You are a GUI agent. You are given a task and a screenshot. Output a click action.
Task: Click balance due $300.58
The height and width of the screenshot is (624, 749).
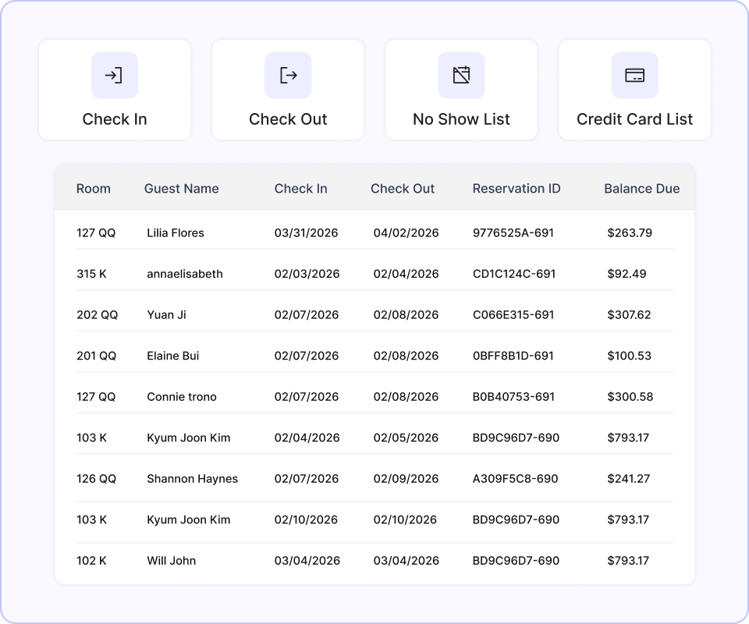(630, 397)
